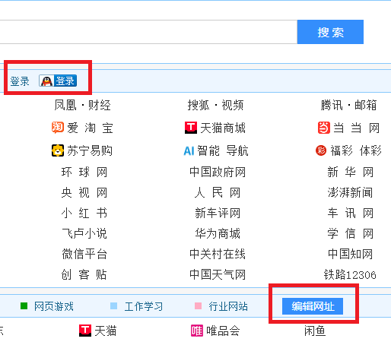Click the 天猫 icon in bottom row
The width and height of the screenshot is (391, 345).
tap(85, 331)
